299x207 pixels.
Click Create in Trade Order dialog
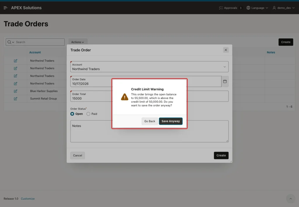click(221, 155)
